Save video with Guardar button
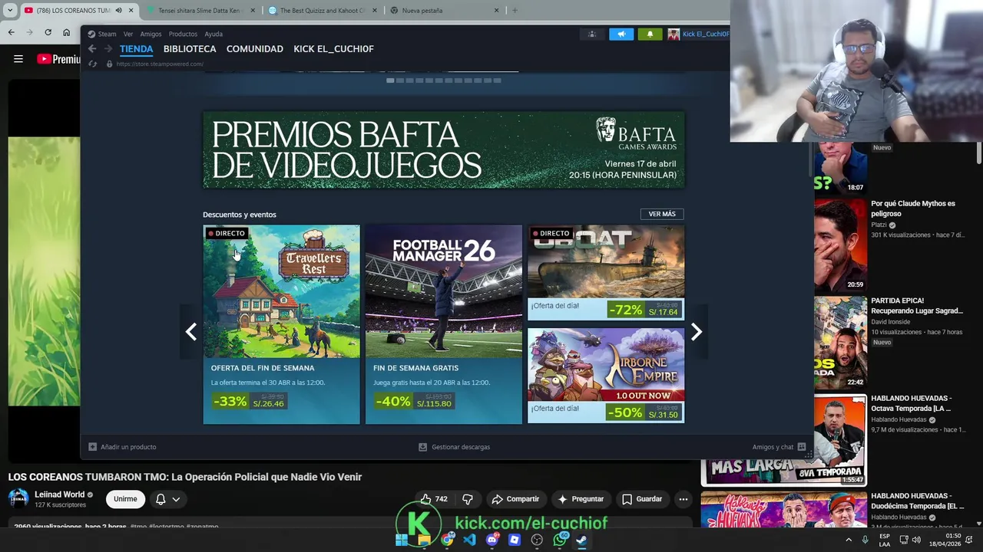Screen dimensions: 983x552 point(642,499)
